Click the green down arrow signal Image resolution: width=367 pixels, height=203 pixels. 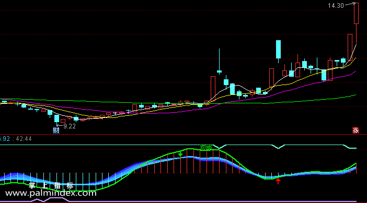[x=180, y=154]
